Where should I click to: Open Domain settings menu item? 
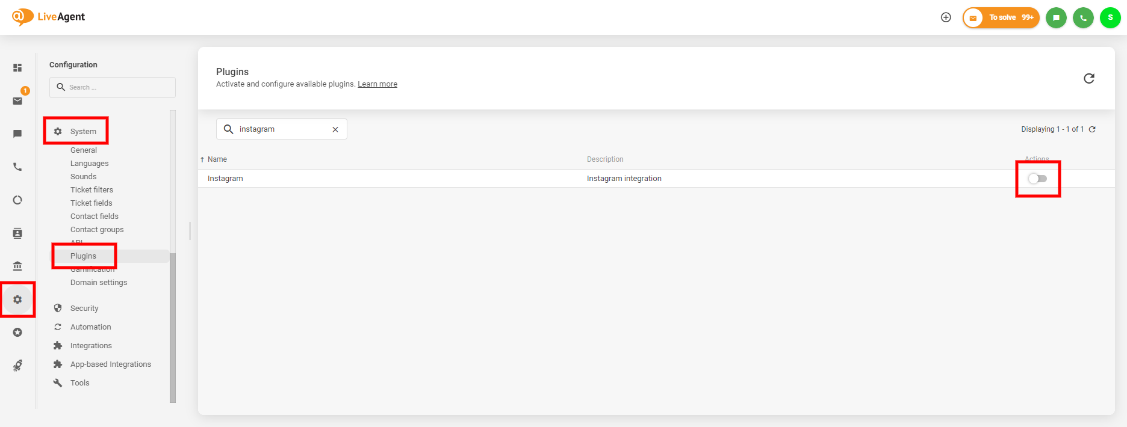(x=99, y=283)
